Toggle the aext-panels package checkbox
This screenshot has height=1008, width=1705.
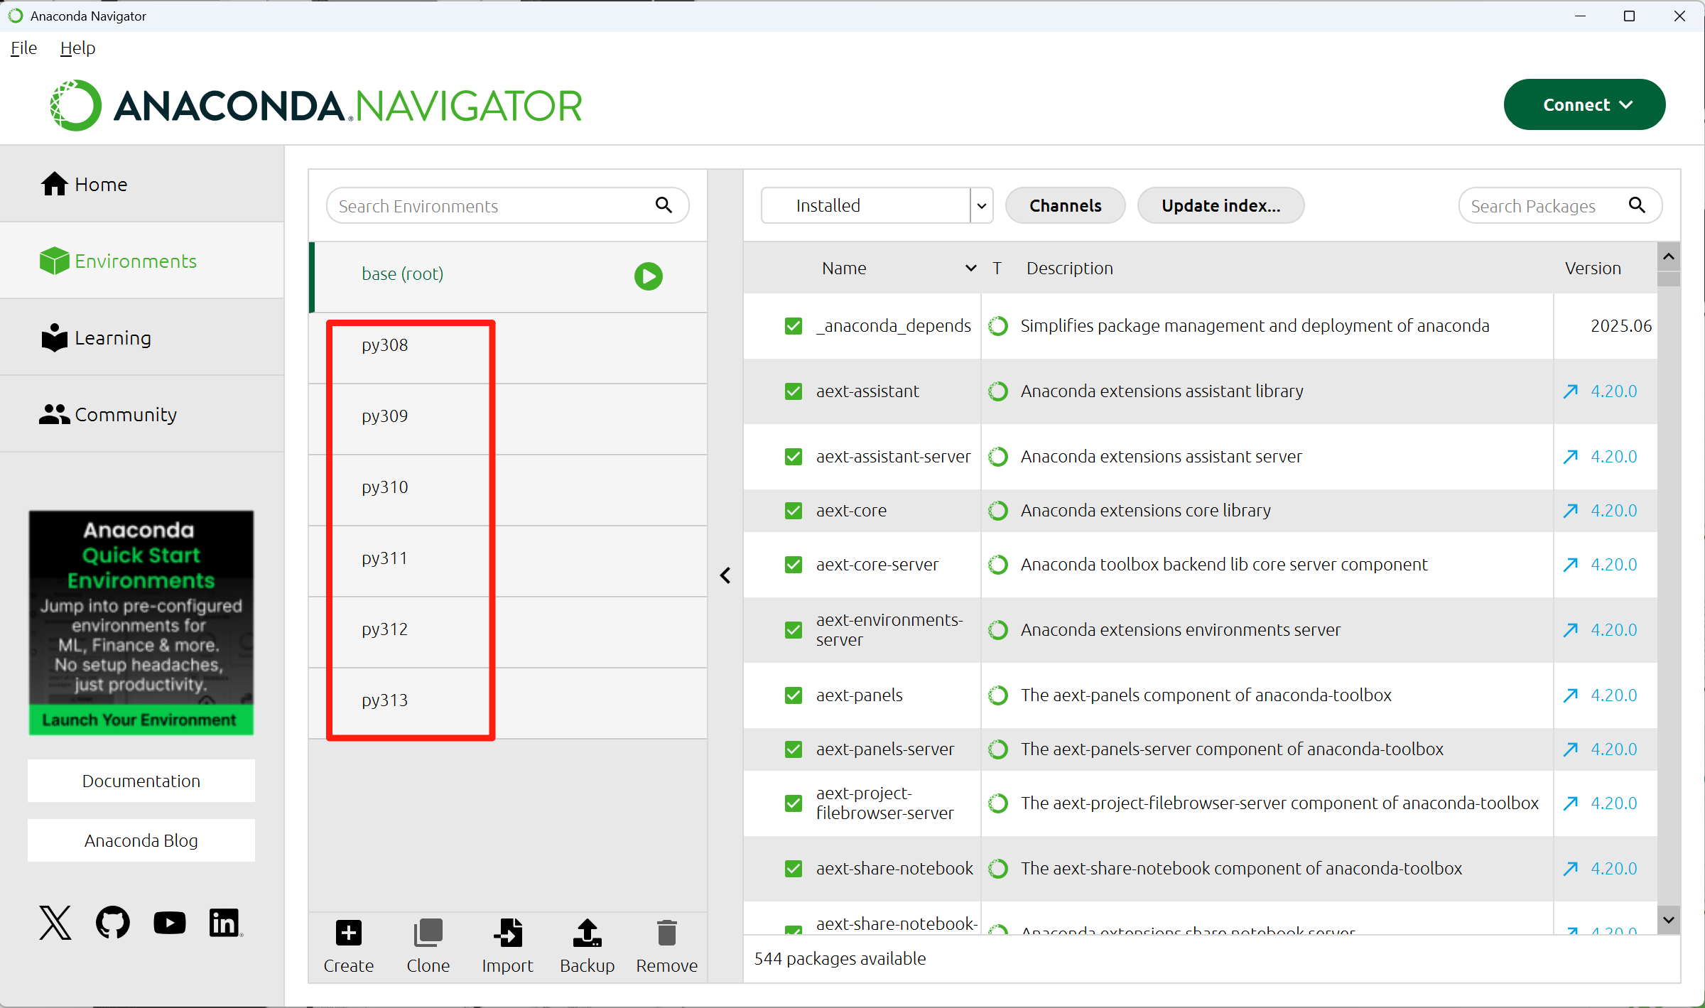click(x=794, y=695)
